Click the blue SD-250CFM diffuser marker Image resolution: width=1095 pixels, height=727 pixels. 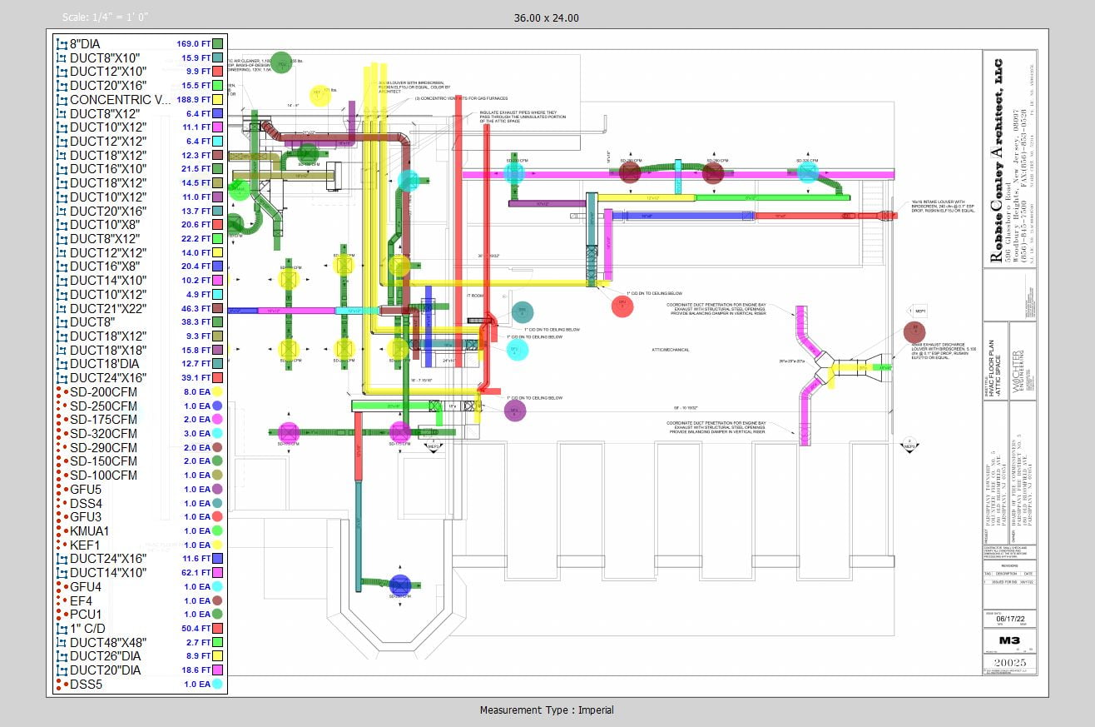(400, 585)
